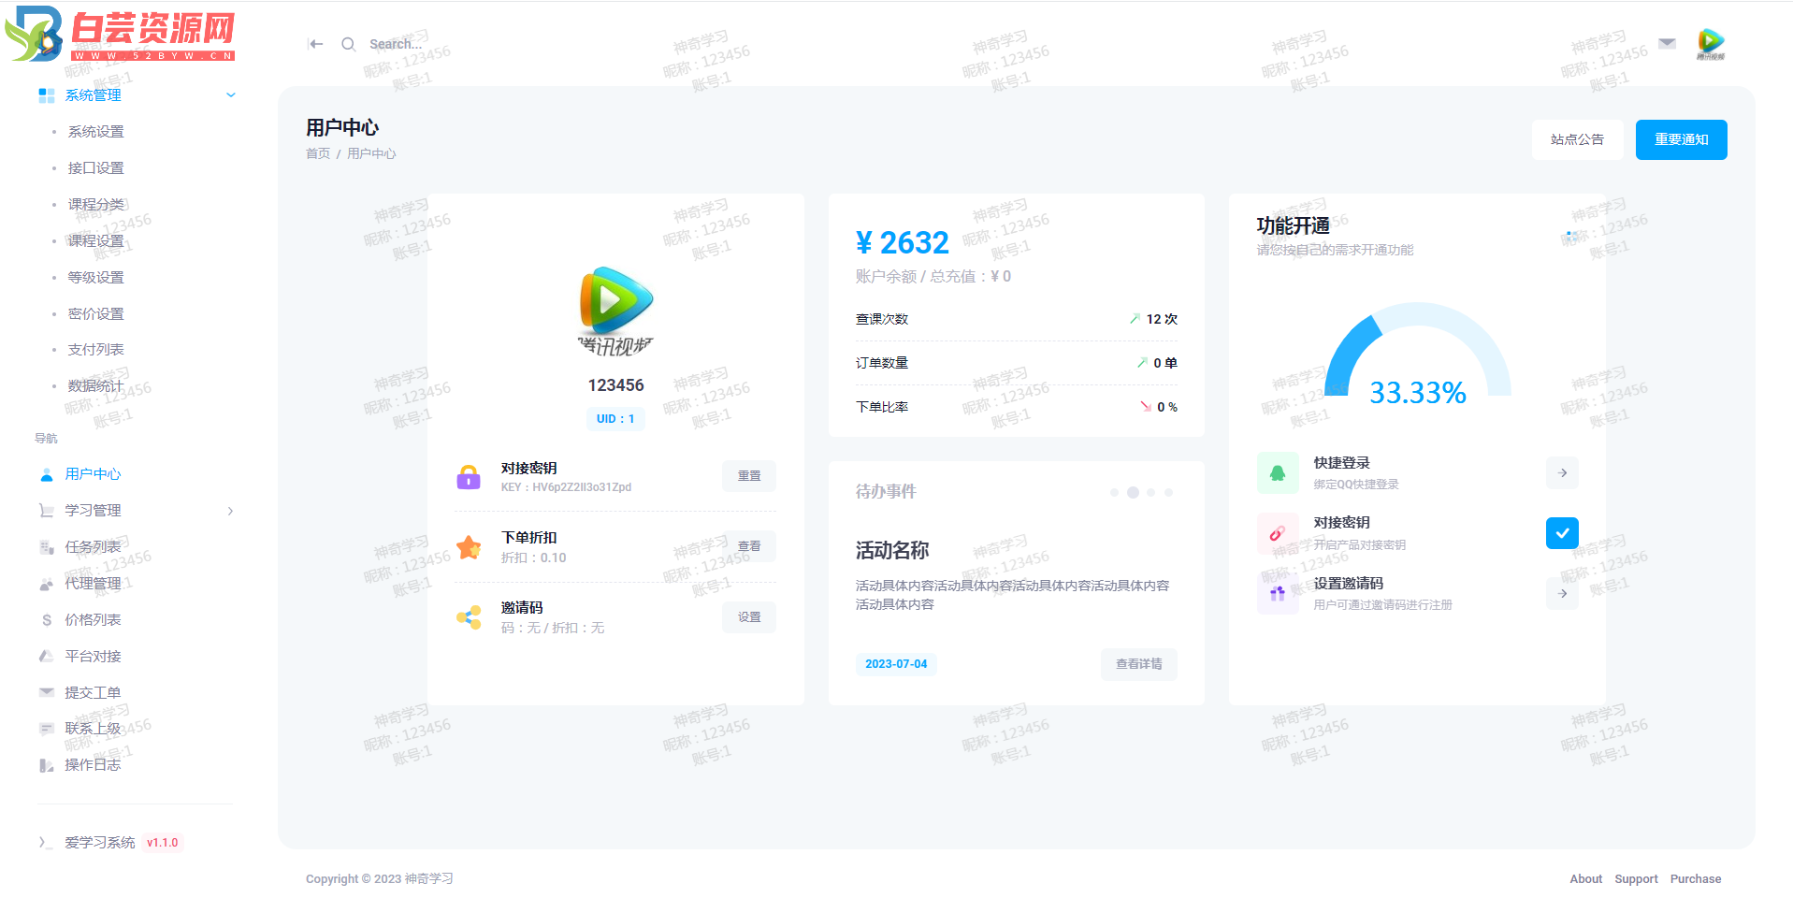Click the Purchase footer link
The height and width of the screenshot is (898, 1793).
[x=1696, y=879]
